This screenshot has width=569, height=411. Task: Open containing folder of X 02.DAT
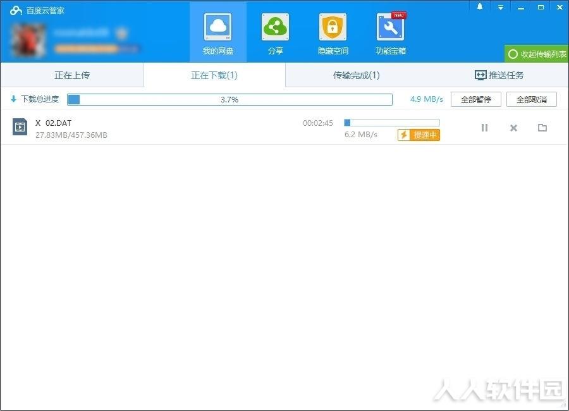point(542,128)
